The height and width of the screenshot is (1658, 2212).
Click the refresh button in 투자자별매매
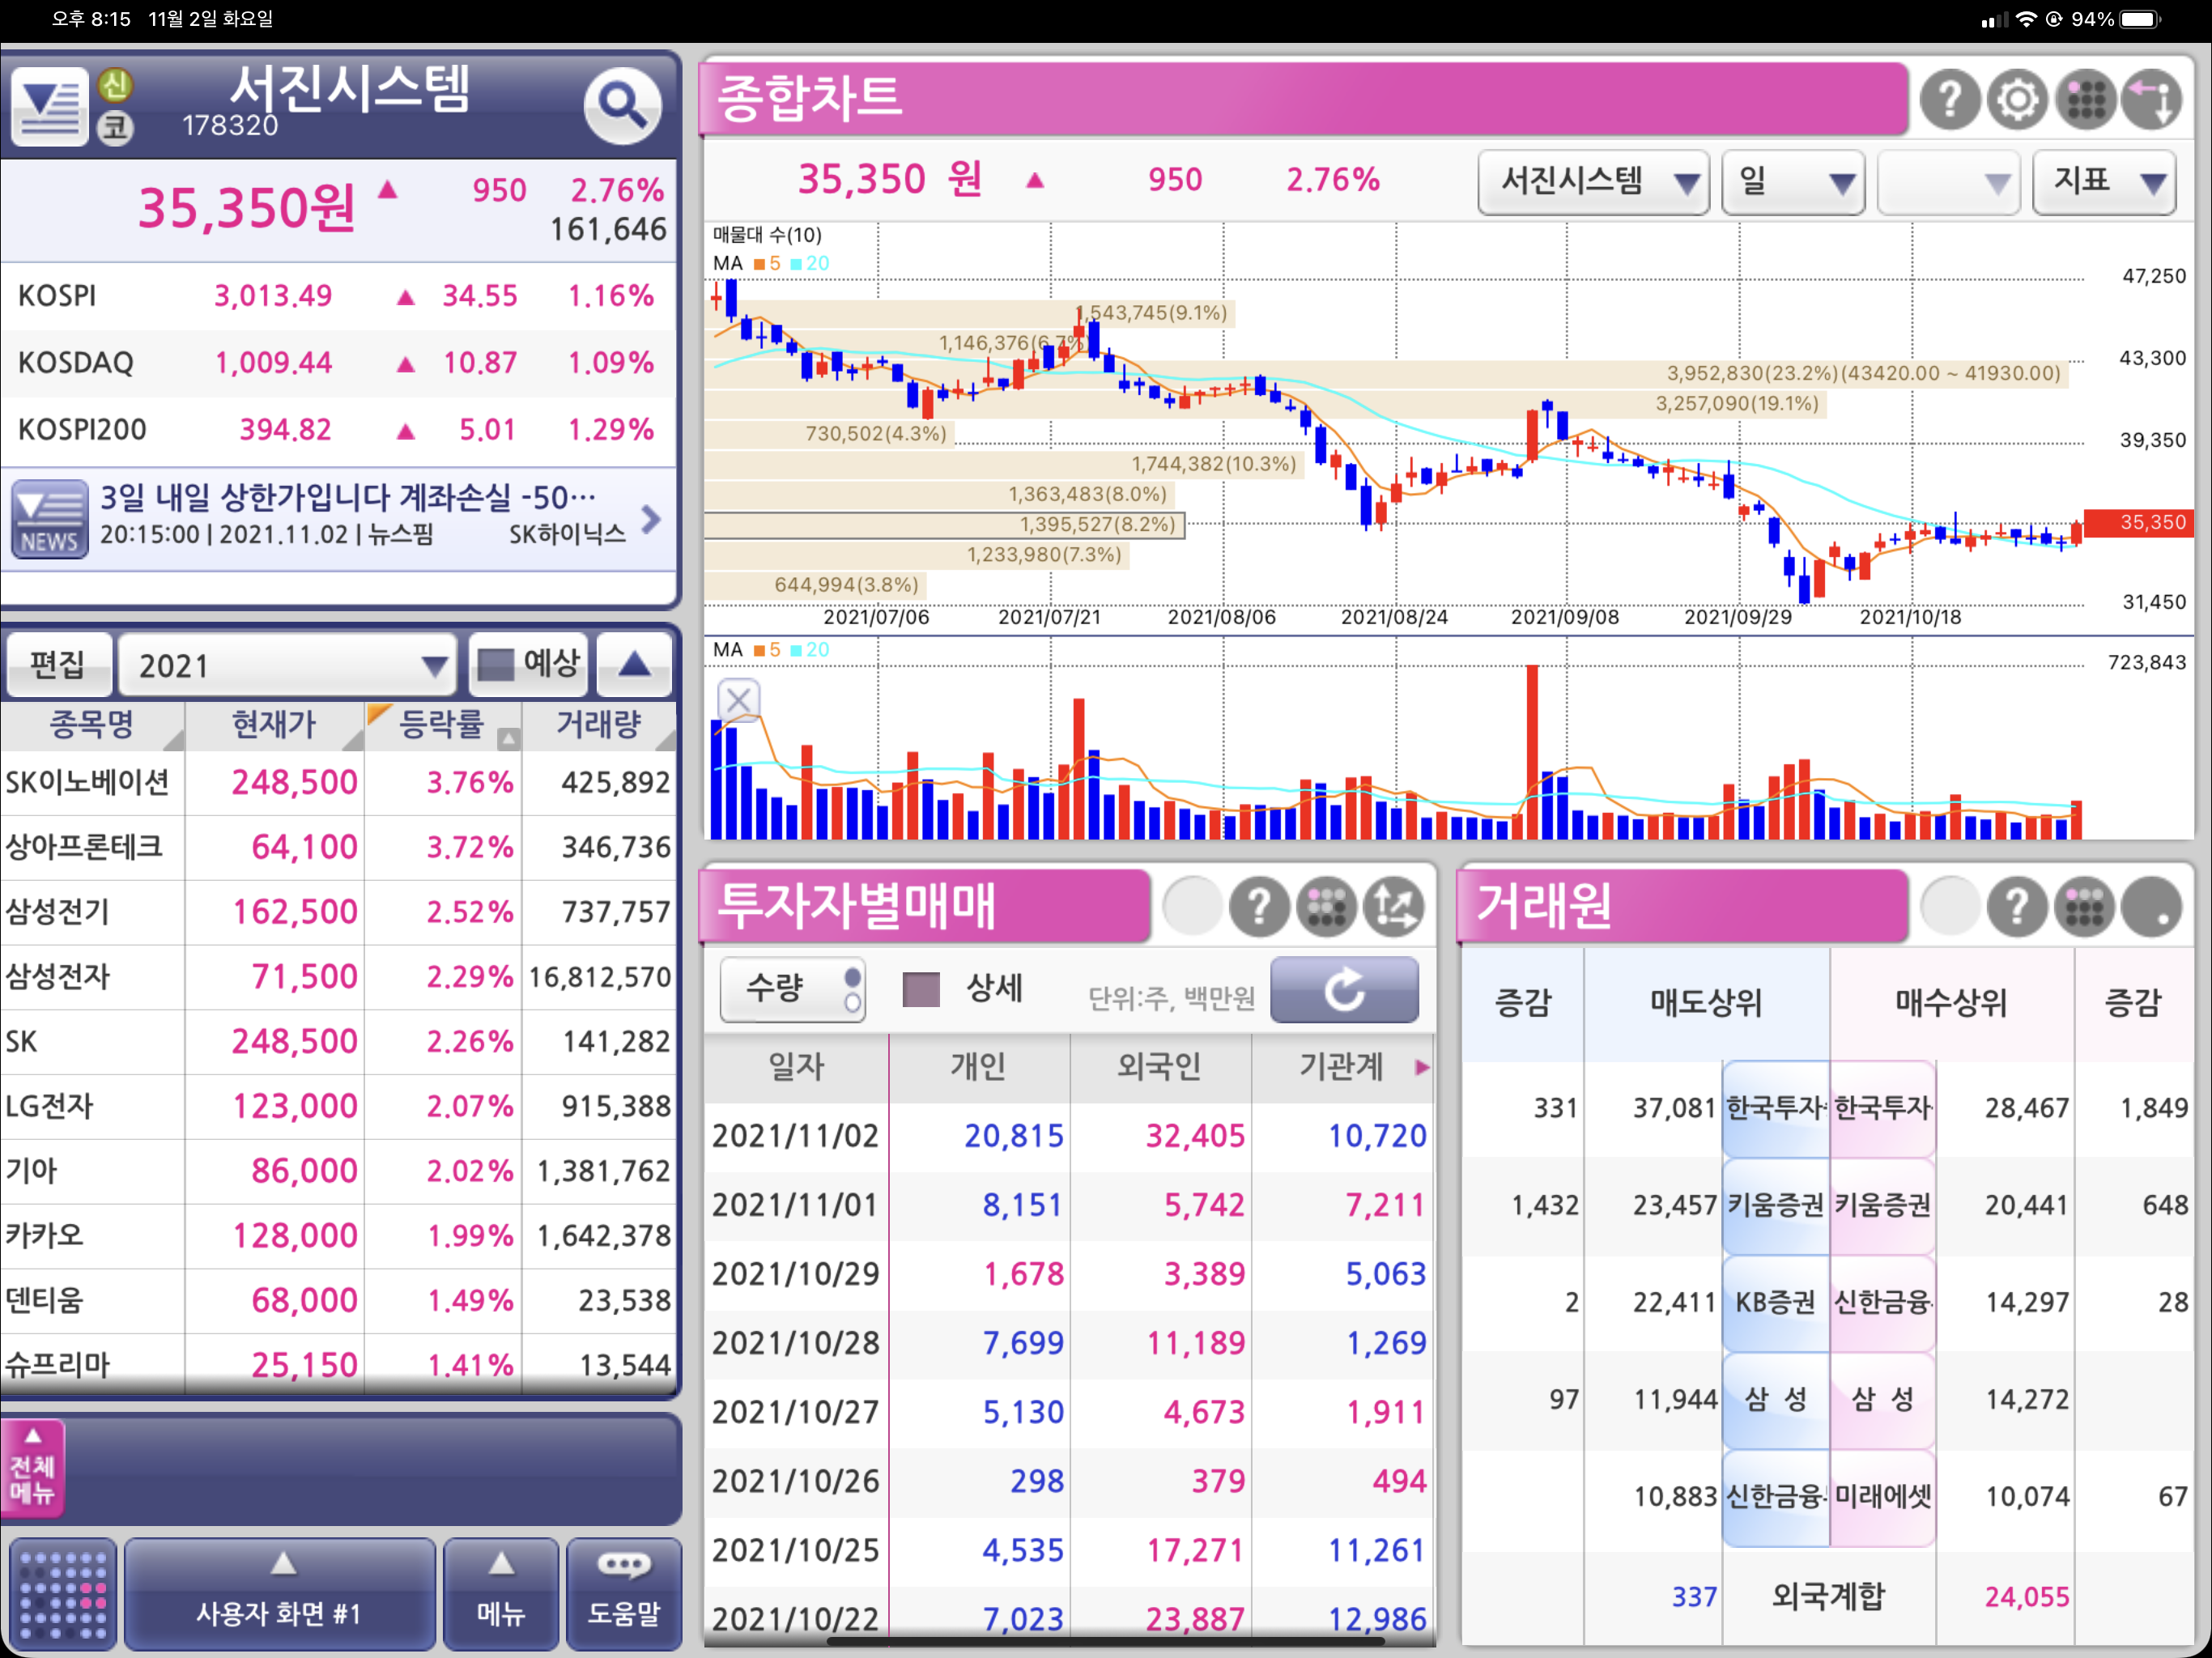(x=1343, y=990)
